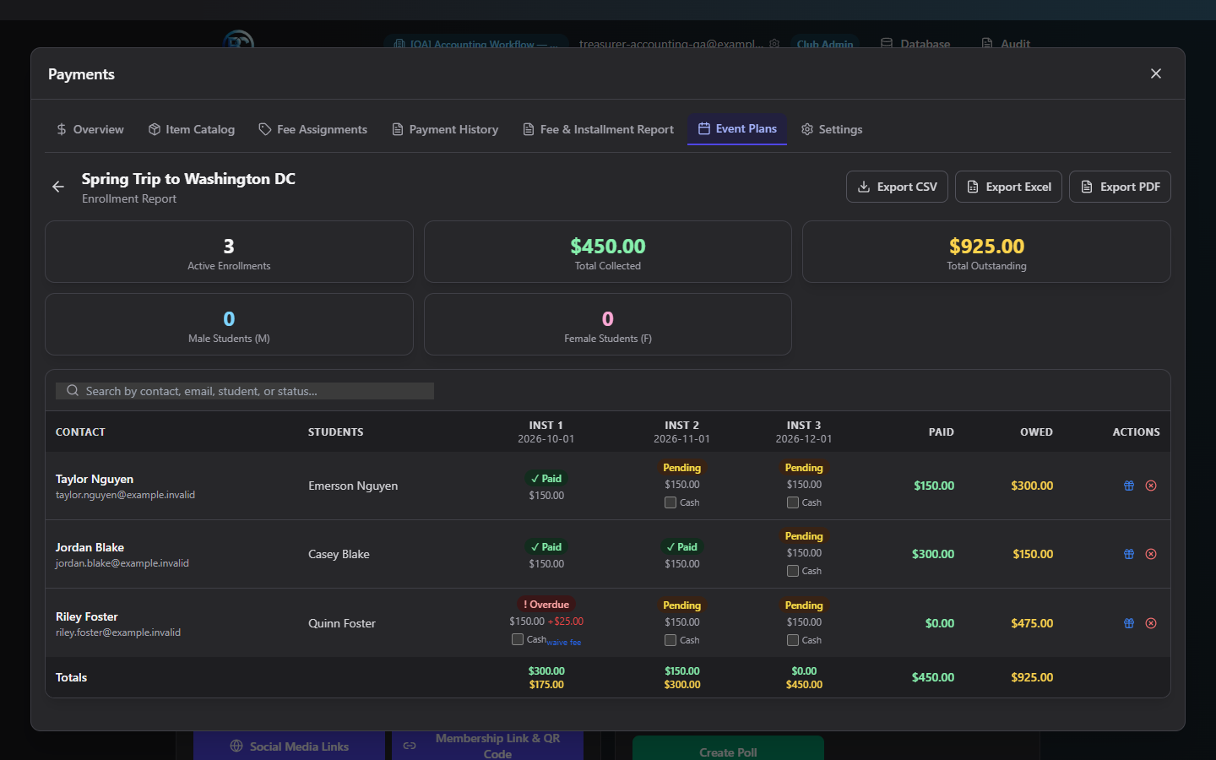Viewport: 1216px width, 760px height.
Task: Click the Export Excel button
Action: coord(1008,187)
